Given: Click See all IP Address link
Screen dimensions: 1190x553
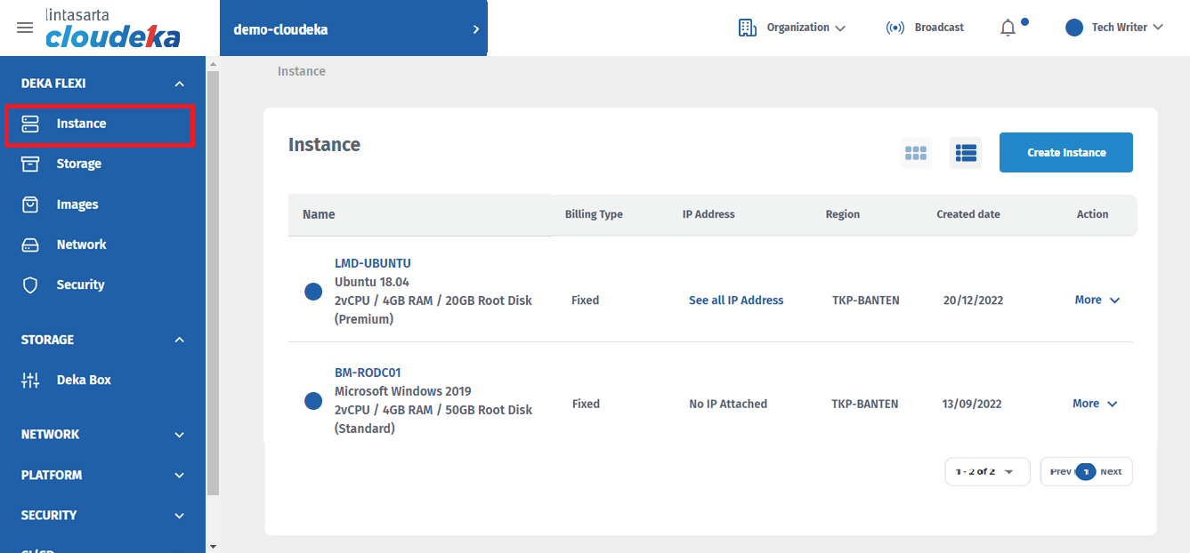Looking at the screenshot, I should pos(735,301).
